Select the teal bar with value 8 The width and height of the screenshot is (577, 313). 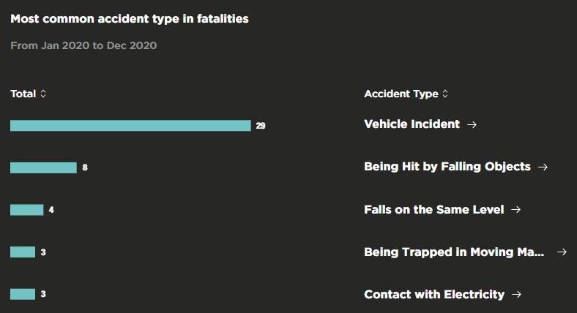pos(43,168)
